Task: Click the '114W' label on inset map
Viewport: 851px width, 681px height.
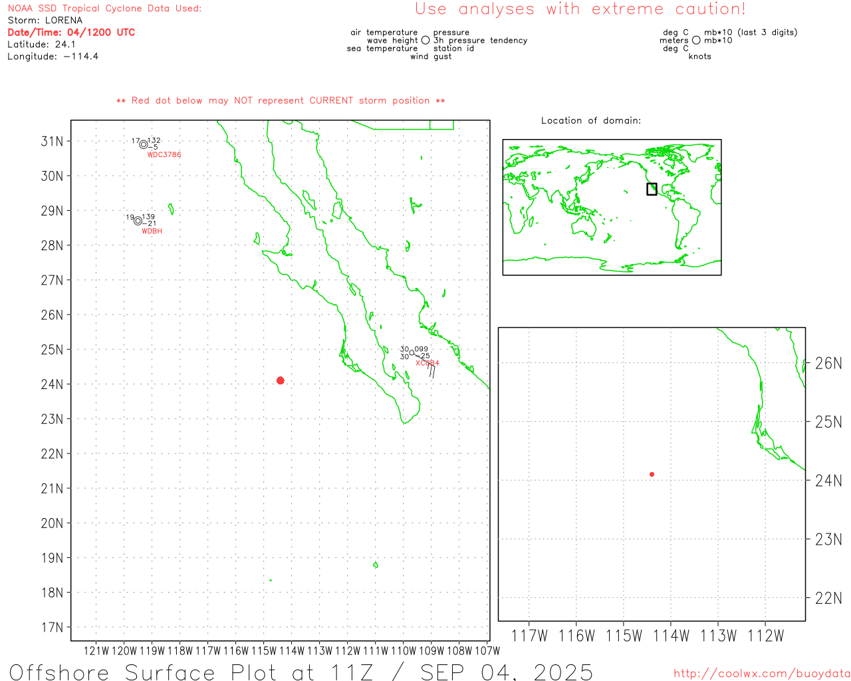Action: click(671, 636)
